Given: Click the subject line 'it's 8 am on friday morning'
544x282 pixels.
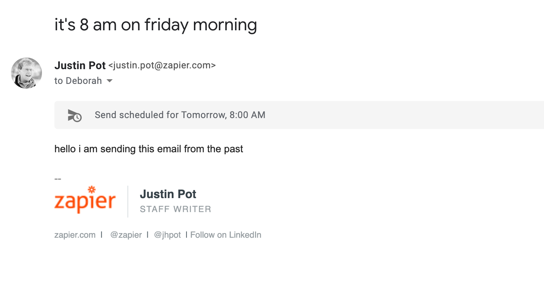Looking at the screenshot, I should tap(155, 25).
